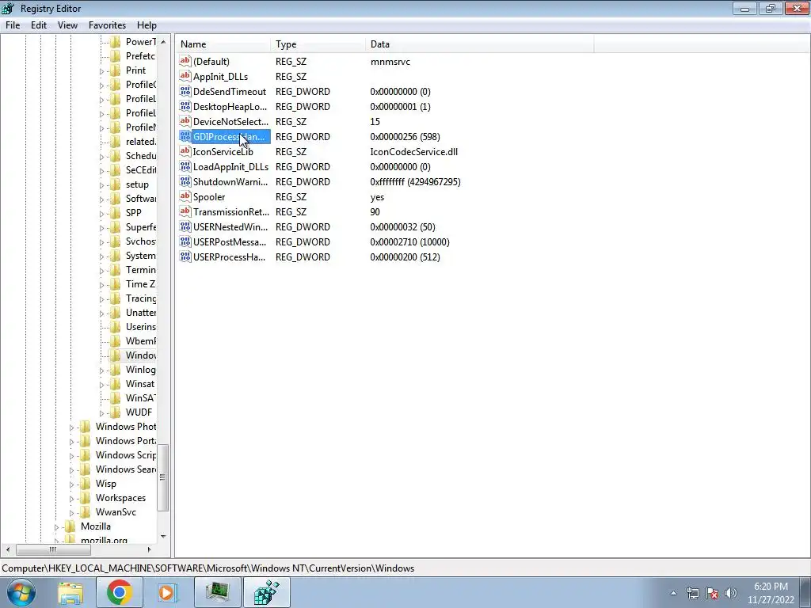Sort by the Data column header
The width and height of the screenshot is (811, 608).
click(x=479, y=44)
